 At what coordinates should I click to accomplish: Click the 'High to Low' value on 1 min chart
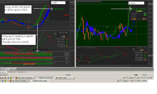point(67,41)
